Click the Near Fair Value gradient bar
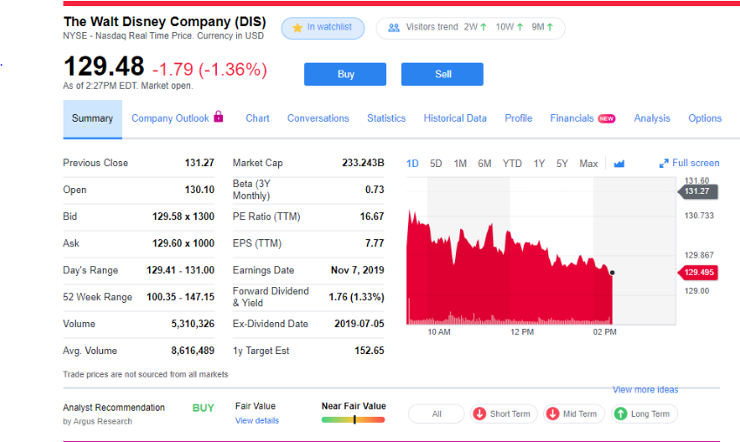Viewport: 740px width, 442px height. tap(353, 419)
